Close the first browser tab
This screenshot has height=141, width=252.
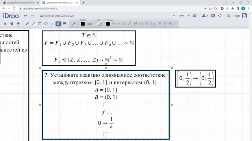tap(38, 3)
